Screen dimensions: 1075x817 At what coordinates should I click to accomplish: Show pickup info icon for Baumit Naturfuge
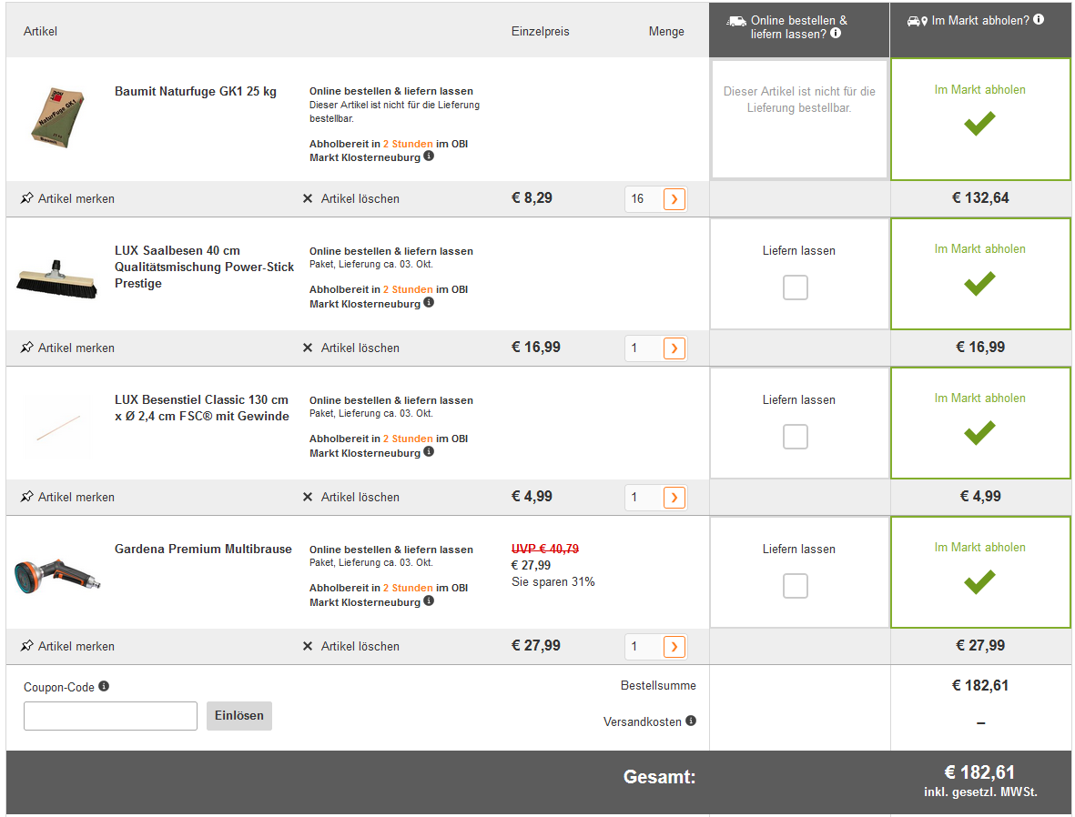click(x=429, y=156)
